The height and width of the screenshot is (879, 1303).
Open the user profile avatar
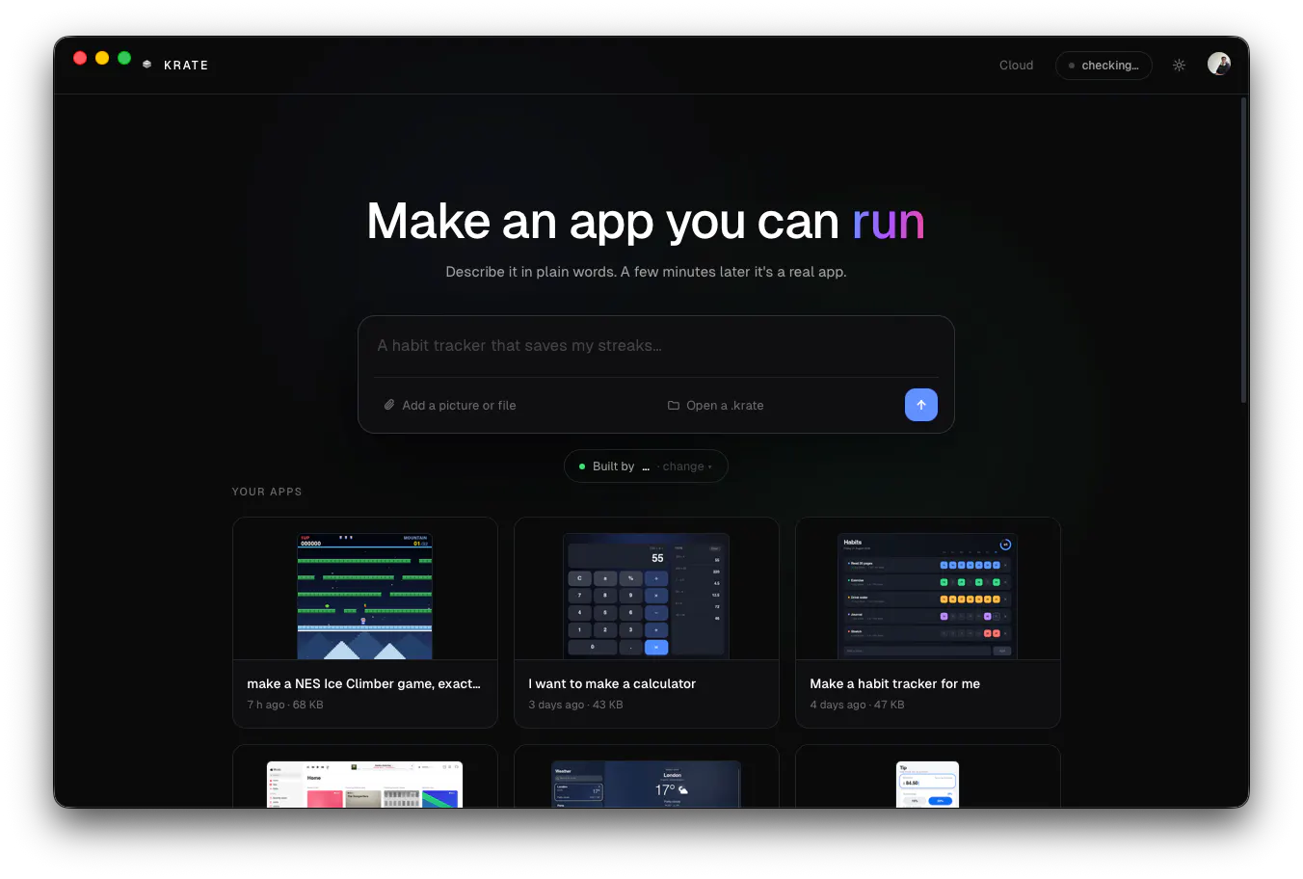click(1219, 64)
